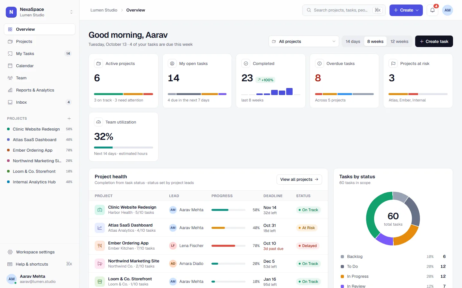Image resolution: width=462 pixels, height=288 pixels.
Task: Click the Clinic Website Redesign project icon
Action: click(100, 210)
